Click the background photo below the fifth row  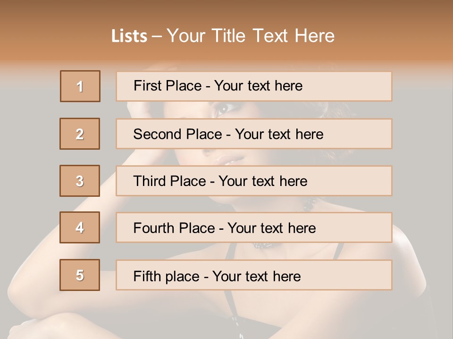point(264,315)
